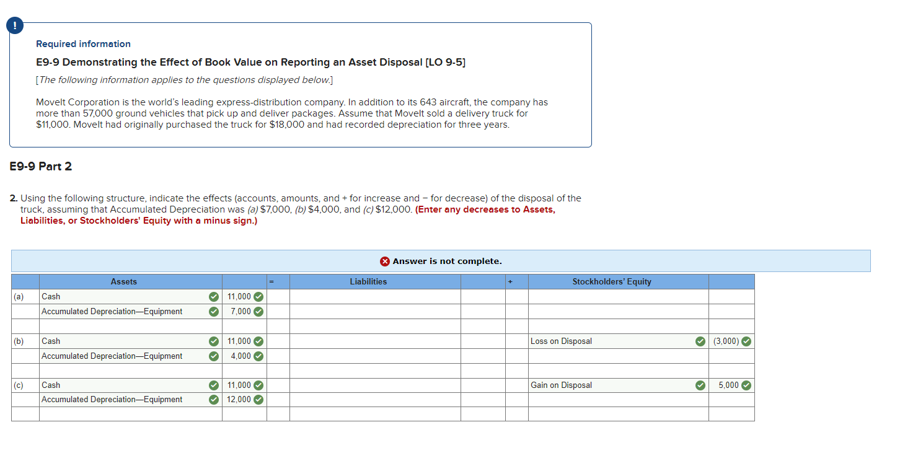Open the Accumulated Depreciation—Equipment selector in row (c)
918x466 pixels.
pyautogui.click(x=124, y=399)
